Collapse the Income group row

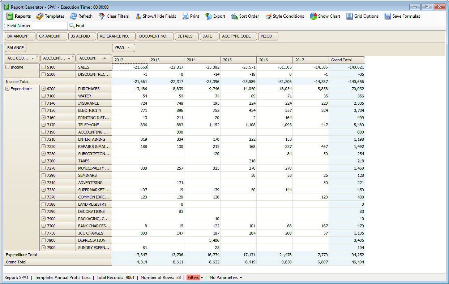(x=7, y=67)
